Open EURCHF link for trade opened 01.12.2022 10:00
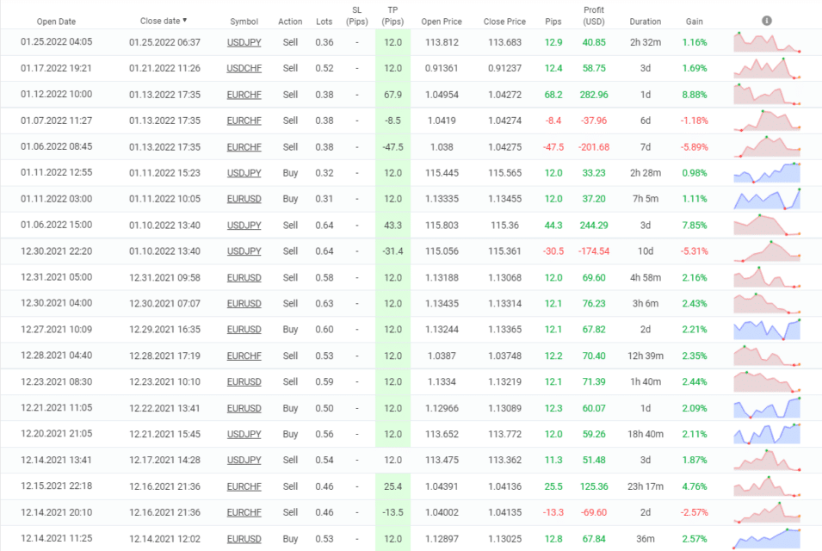The width and height of the screenshot is (822, 551). click(244, 95)
